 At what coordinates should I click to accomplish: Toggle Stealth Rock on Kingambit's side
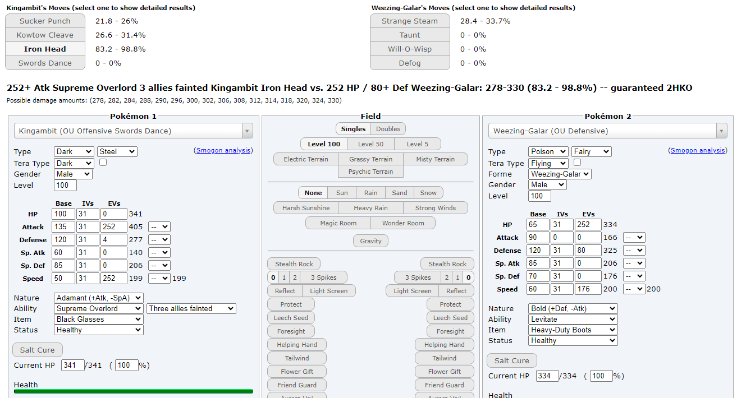coord(294,264)
